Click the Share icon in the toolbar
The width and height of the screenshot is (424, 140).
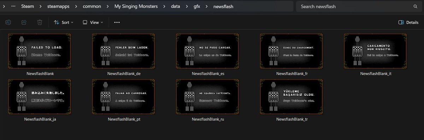[x=24, y=22]
